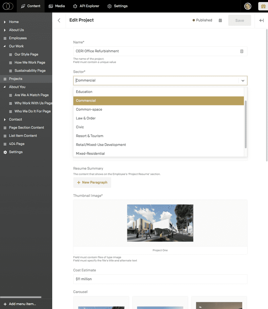Collapse the Our Work tree arrow
268x309 pixels.
(5, 46)
